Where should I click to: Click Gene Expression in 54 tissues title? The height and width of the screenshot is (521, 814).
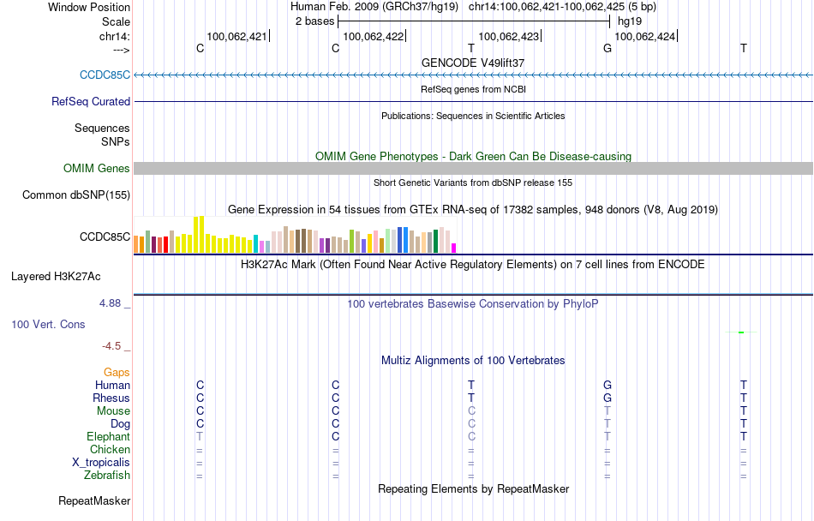(473, 210)
